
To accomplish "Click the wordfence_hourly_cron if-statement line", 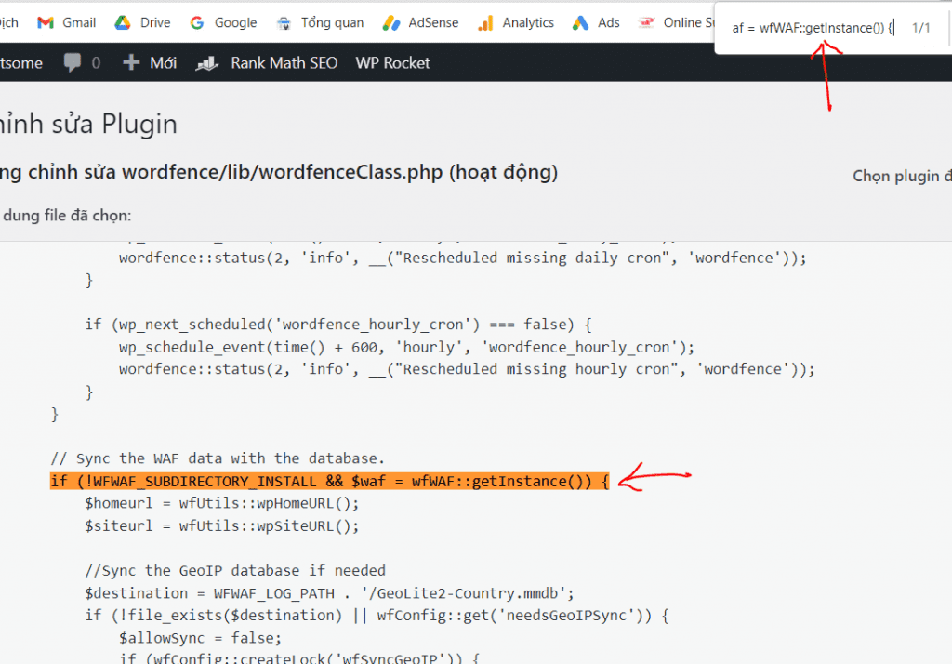I will click(338, 325).
